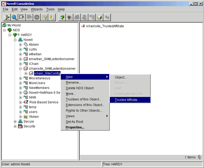
Task: Click the grayed single user toolbar icon
Action: click(x=85, y=17)
